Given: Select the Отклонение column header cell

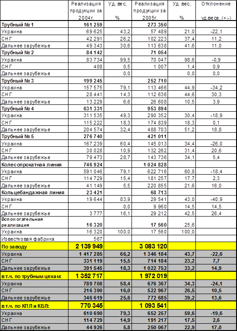Looking at the screenshot, I should [x=216, y=10].
